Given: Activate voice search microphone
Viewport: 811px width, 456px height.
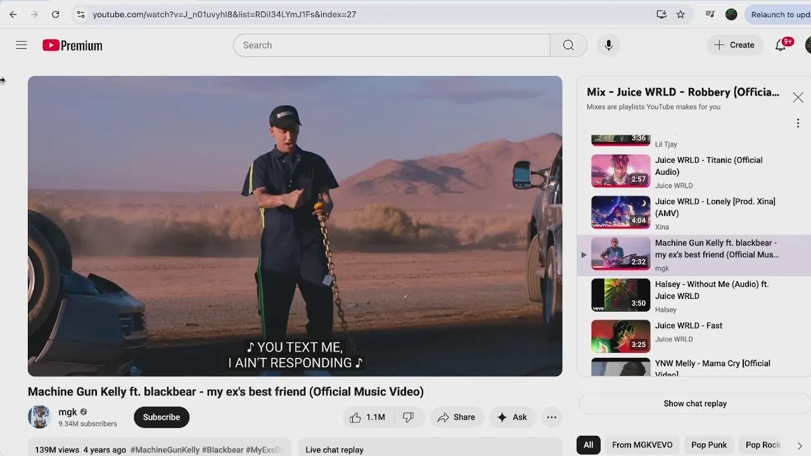Looking at the screenshot, I should tap(608, 45).
